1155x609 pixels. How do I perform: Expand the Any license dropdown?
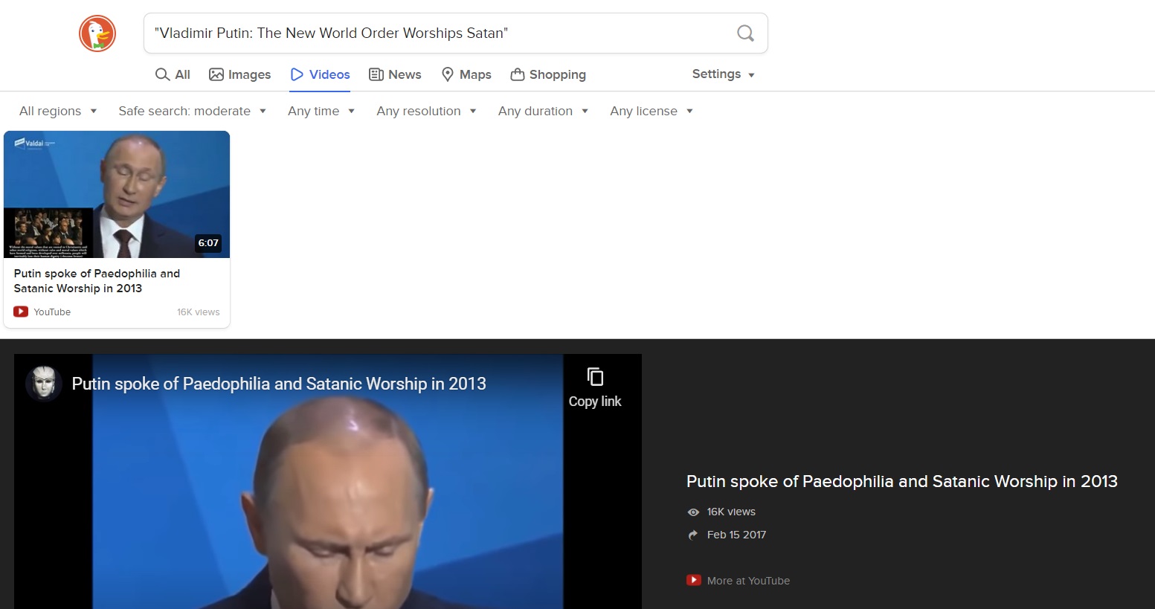click(652, 111)
